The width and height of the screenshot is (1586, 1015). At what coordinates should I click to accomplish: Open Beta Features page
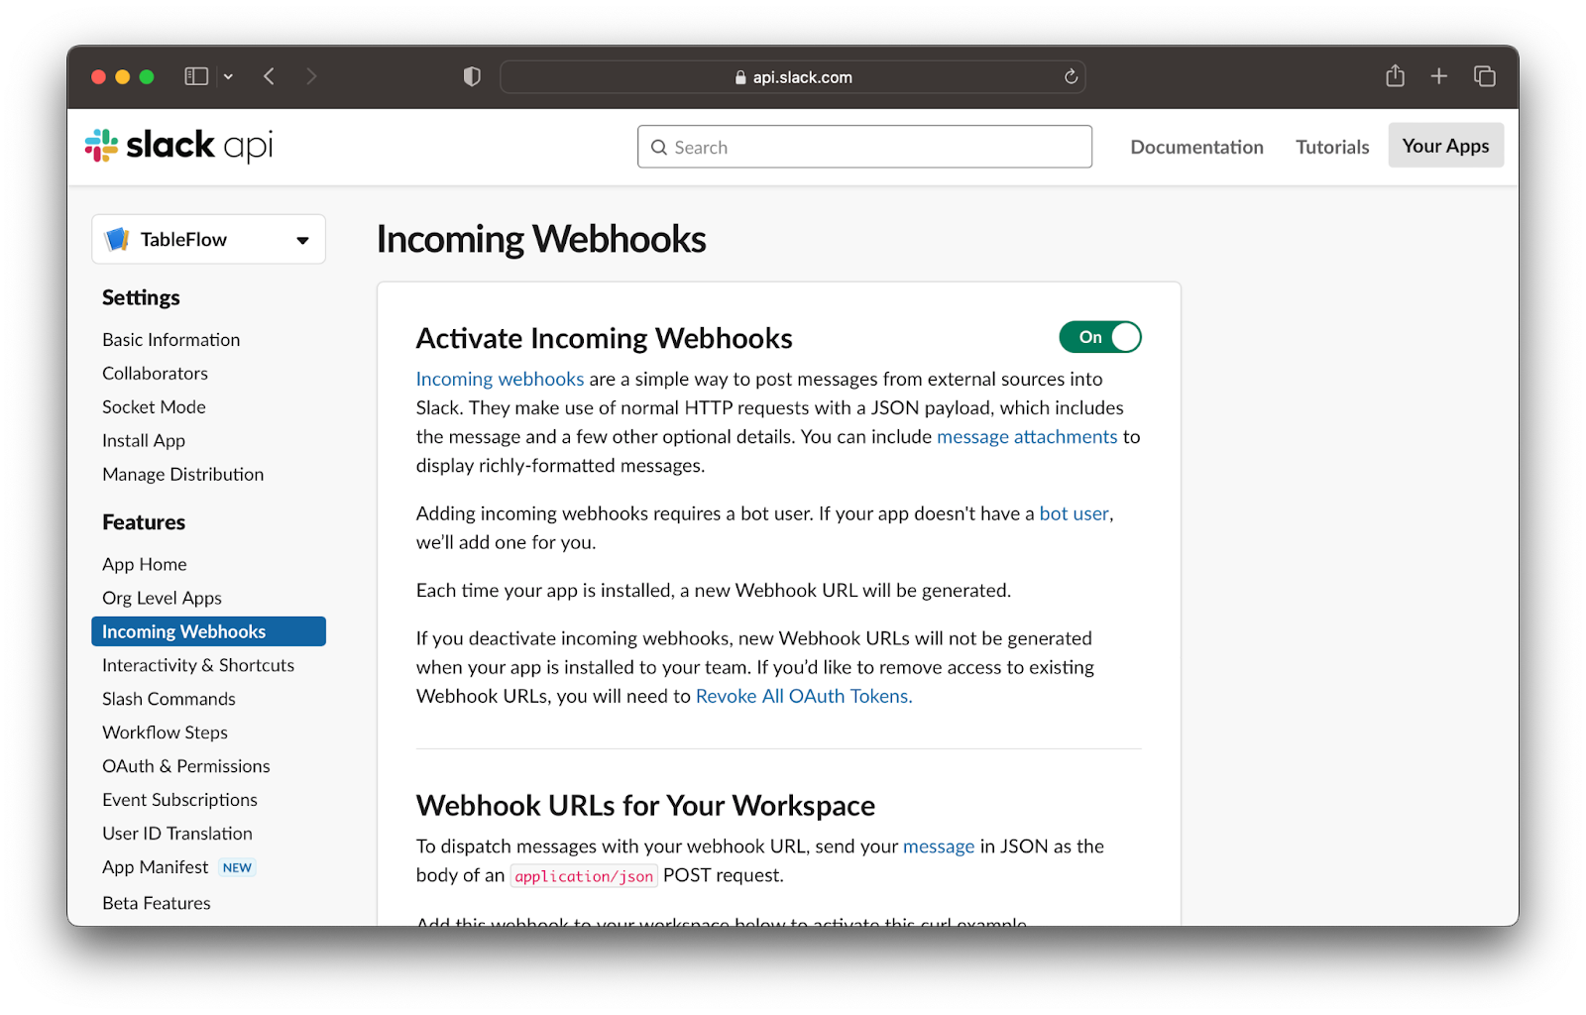(157, 903)
